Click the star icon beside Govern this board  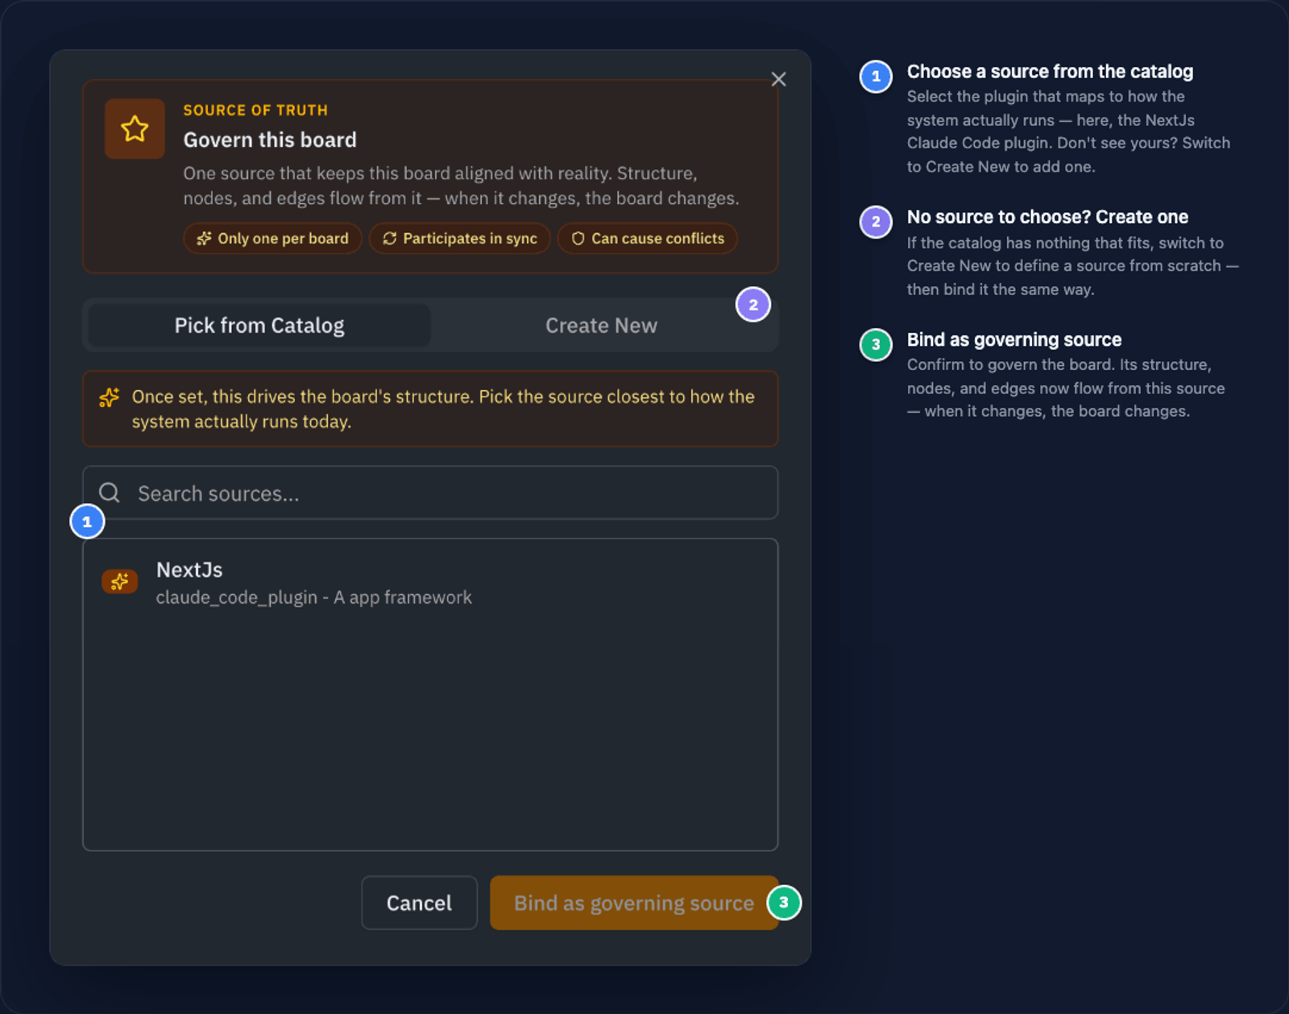[135, 129]
